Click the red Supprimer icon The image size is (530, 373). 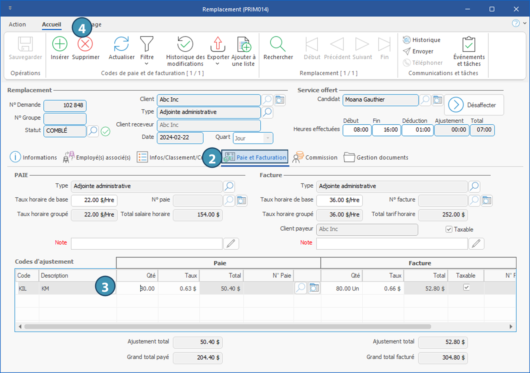click(x=85, y=44)
